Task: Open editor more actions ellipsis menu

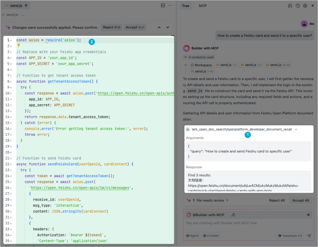Action: pos(170,5)
